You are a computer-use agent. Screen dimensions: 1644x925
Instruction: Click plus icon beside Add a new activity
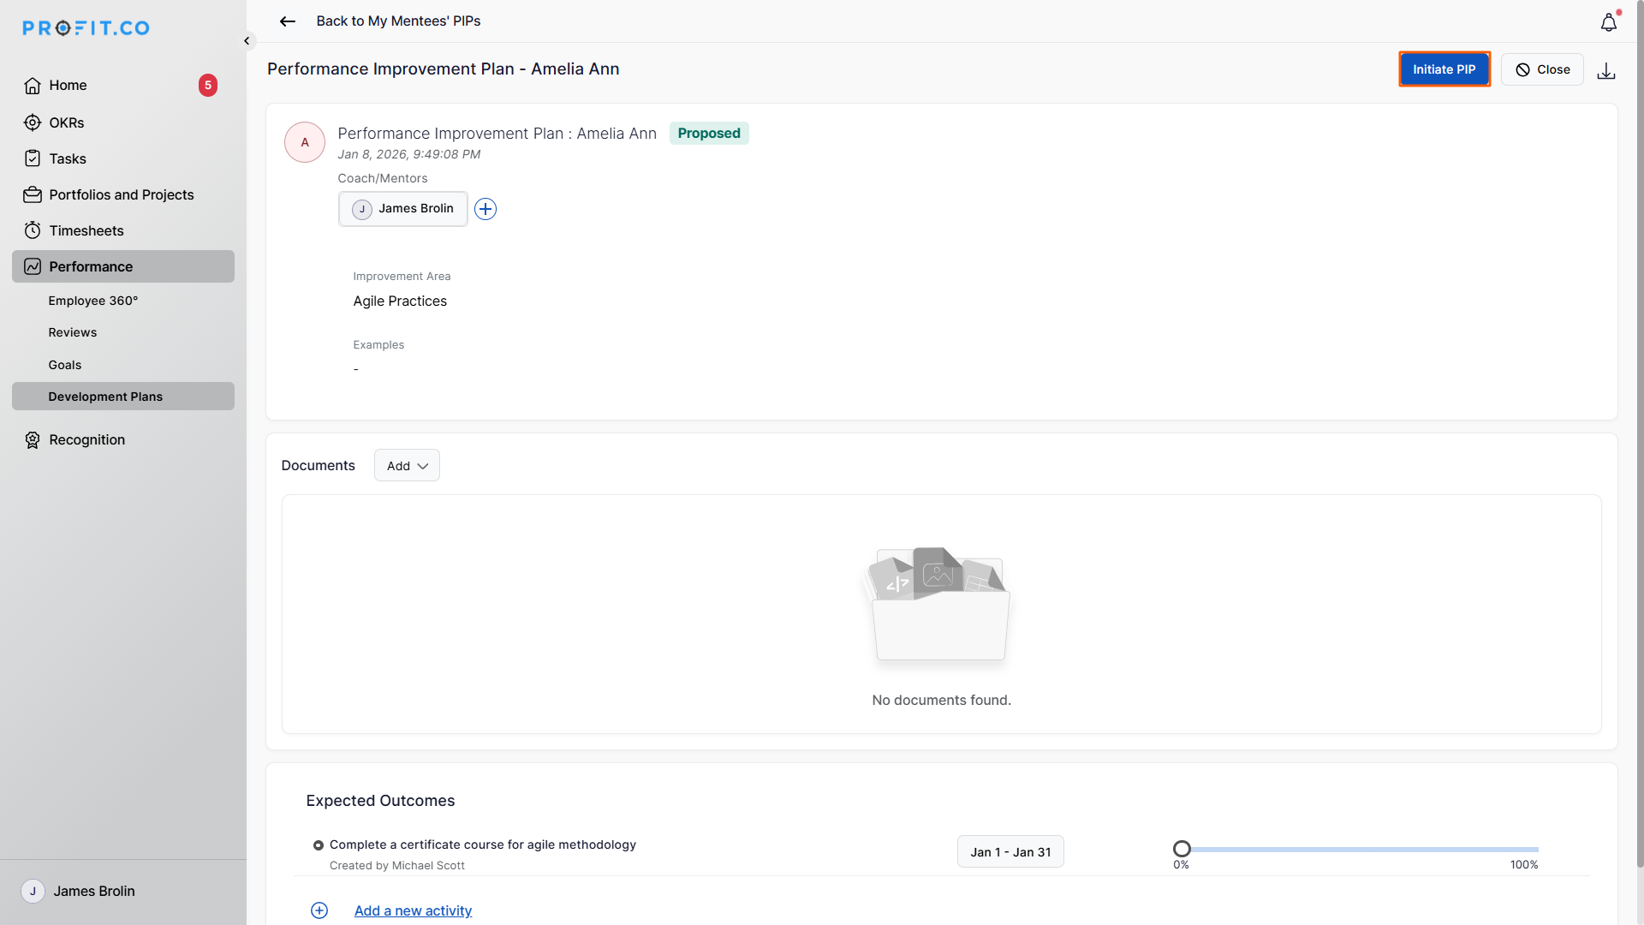coord(319,910)
